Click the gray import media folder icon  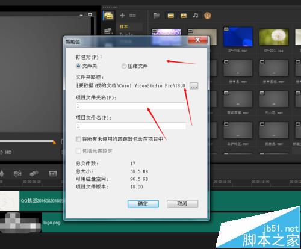point(157,16)
